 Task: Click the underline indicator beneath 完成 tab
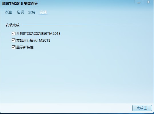pos(43,15)
